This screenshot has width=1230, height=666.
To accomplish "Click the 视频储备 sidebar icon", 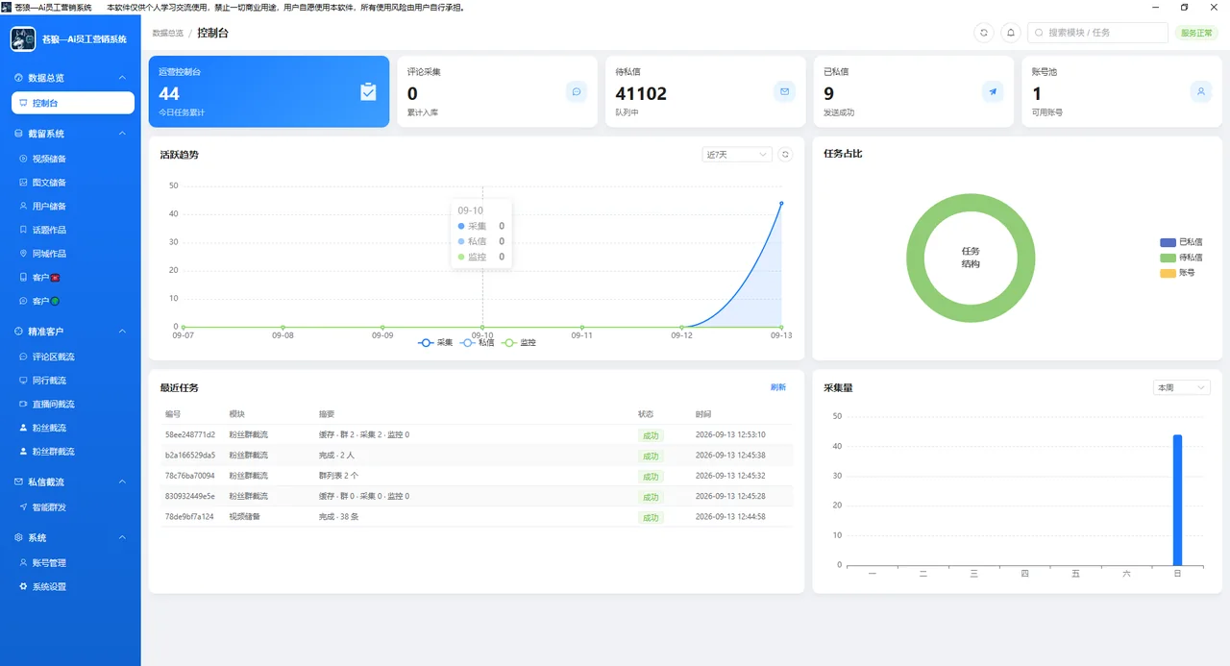I will click(24, 159).
